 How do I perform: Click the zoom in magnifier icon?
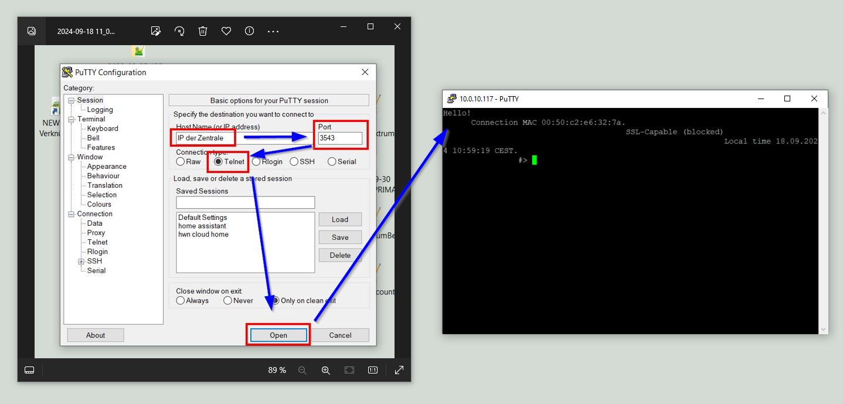point(325,370)
